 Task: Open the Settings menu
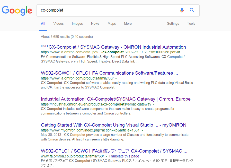coord(173,24)
